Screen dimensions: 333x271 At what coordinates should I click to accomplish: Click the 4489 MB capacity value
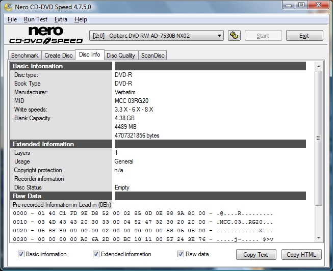tap(125, 127)
